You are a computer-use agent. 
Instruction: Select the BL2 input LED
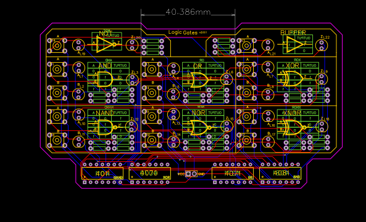78,94
